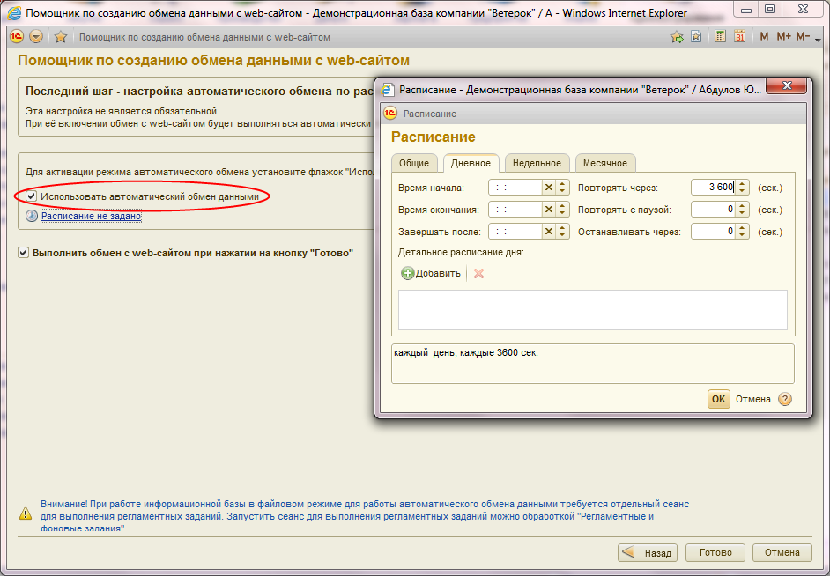
Task: Select the 'Дневное' tab
Action: click(471, 163)
